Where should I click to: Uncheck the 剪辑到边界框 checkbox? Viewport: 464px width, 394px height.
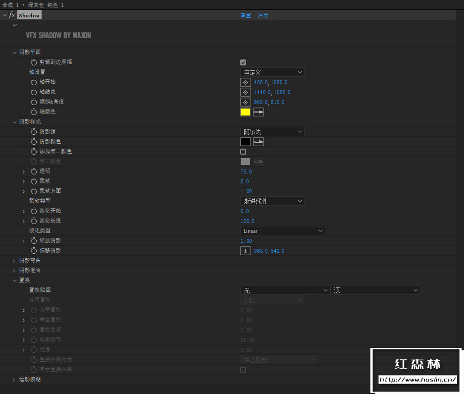click(x=243, y=62)
